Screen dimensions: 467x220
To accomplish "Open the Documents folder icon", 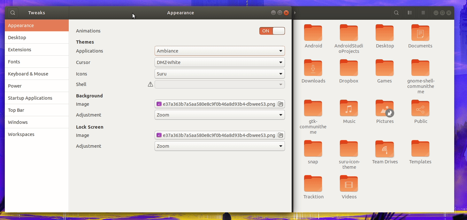I will [420, 32].
